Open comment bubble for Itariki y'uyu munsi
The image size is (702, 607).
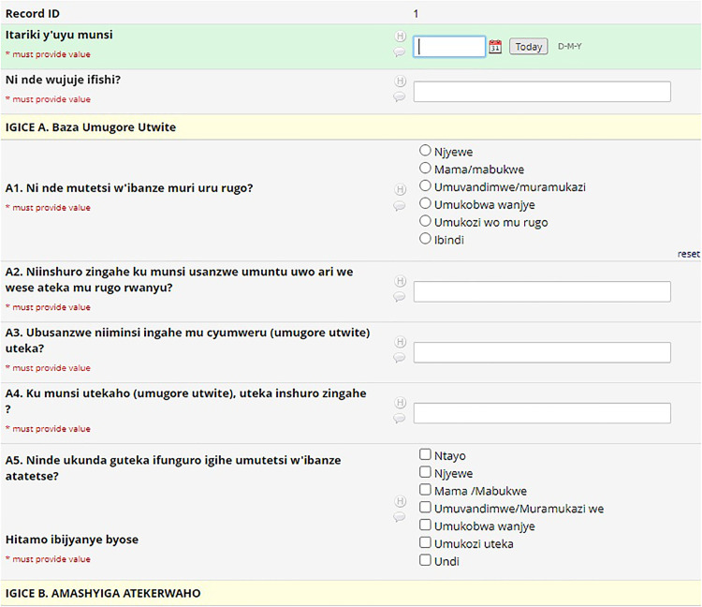(x=399, y=52)
